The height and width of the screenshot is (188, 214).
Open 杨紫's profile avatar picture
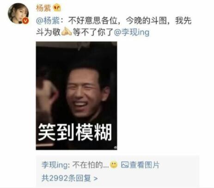pos(18,13)
